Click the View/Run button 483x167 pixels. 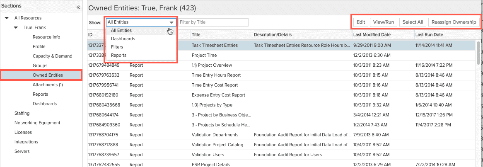coord(384,22)
